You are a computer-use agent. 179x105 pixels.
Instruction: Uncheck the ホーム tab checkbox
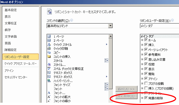146,40
